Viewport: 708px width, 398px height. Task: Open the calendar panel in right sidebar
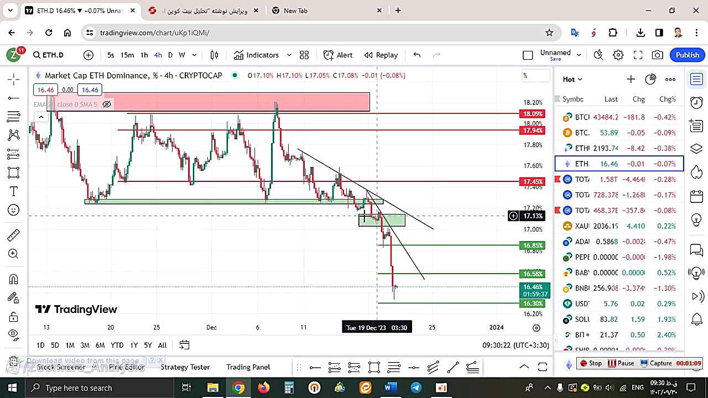(697, 196)
